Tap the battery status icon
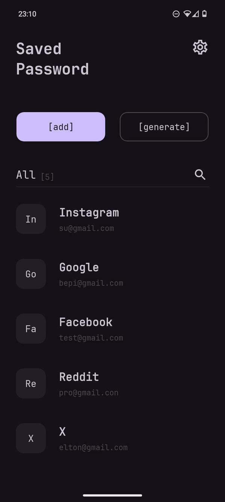 tap(205, 14)
